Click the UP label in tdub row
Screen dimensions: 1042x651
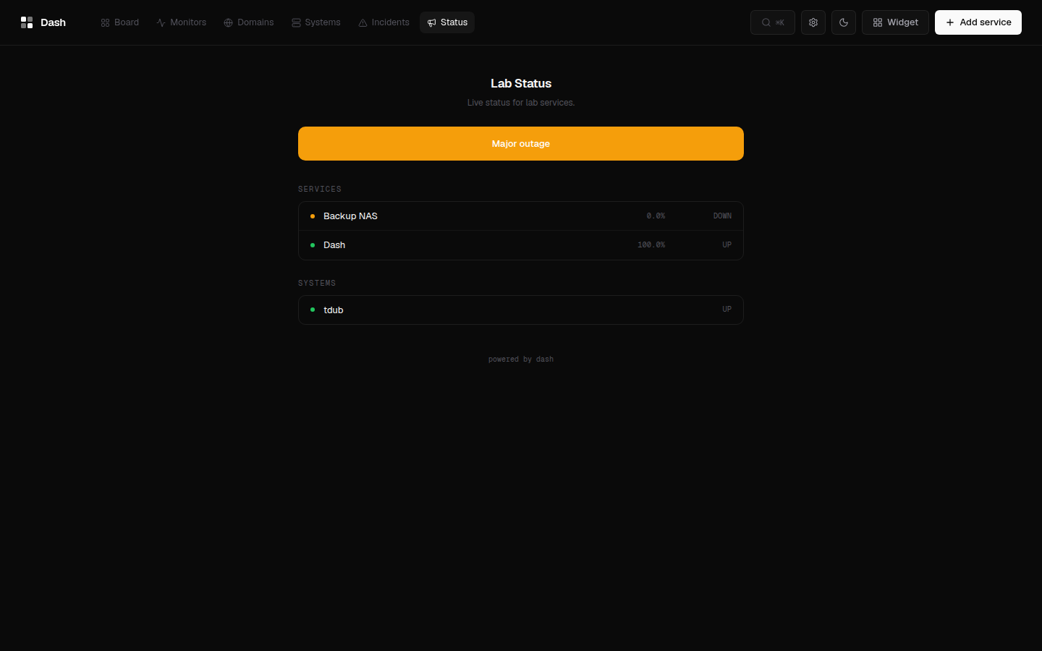pyautogui.click(x=727, y=310)
